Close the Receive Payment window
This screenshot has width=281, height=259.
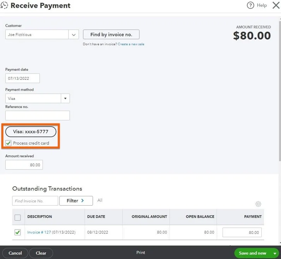[x=276, y=5]
